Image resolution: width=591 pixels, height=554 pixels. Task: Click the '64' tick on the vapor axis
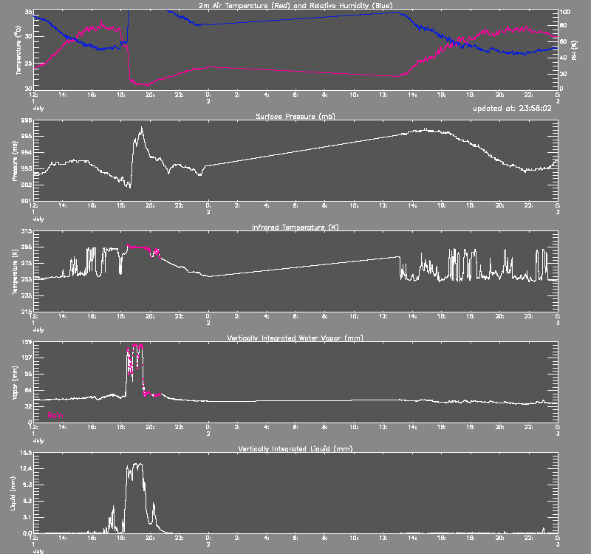[x=28, y=390]
